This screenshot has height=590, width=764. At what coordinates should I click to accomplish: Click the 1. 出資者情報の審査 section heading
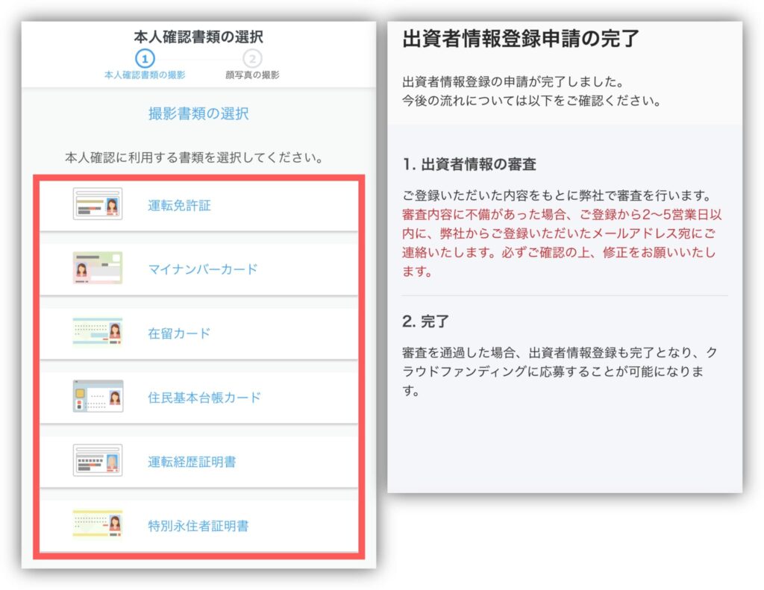pos(469,164)
